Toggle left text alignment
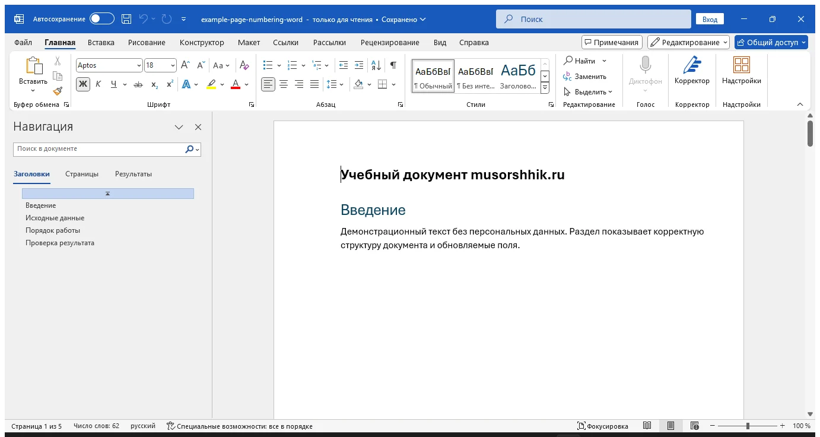 268,84
